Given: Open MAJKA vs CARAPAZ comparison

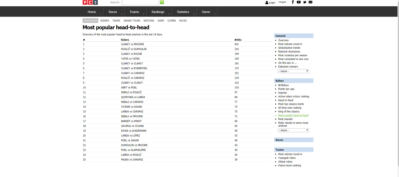Looking at the screenshot, I should 132,159.
